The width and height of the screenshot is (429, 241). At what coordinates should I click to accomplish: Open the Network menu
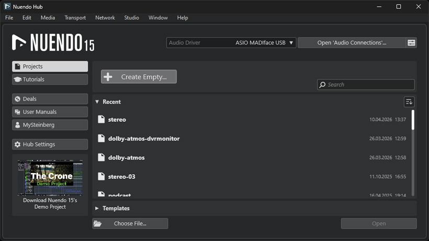[x=105, y=18]
